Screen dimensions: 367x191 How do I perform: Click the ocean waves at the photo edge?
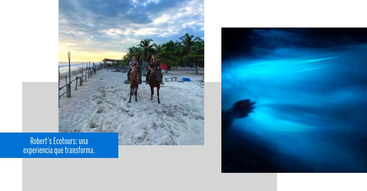[x=72, y=66]
